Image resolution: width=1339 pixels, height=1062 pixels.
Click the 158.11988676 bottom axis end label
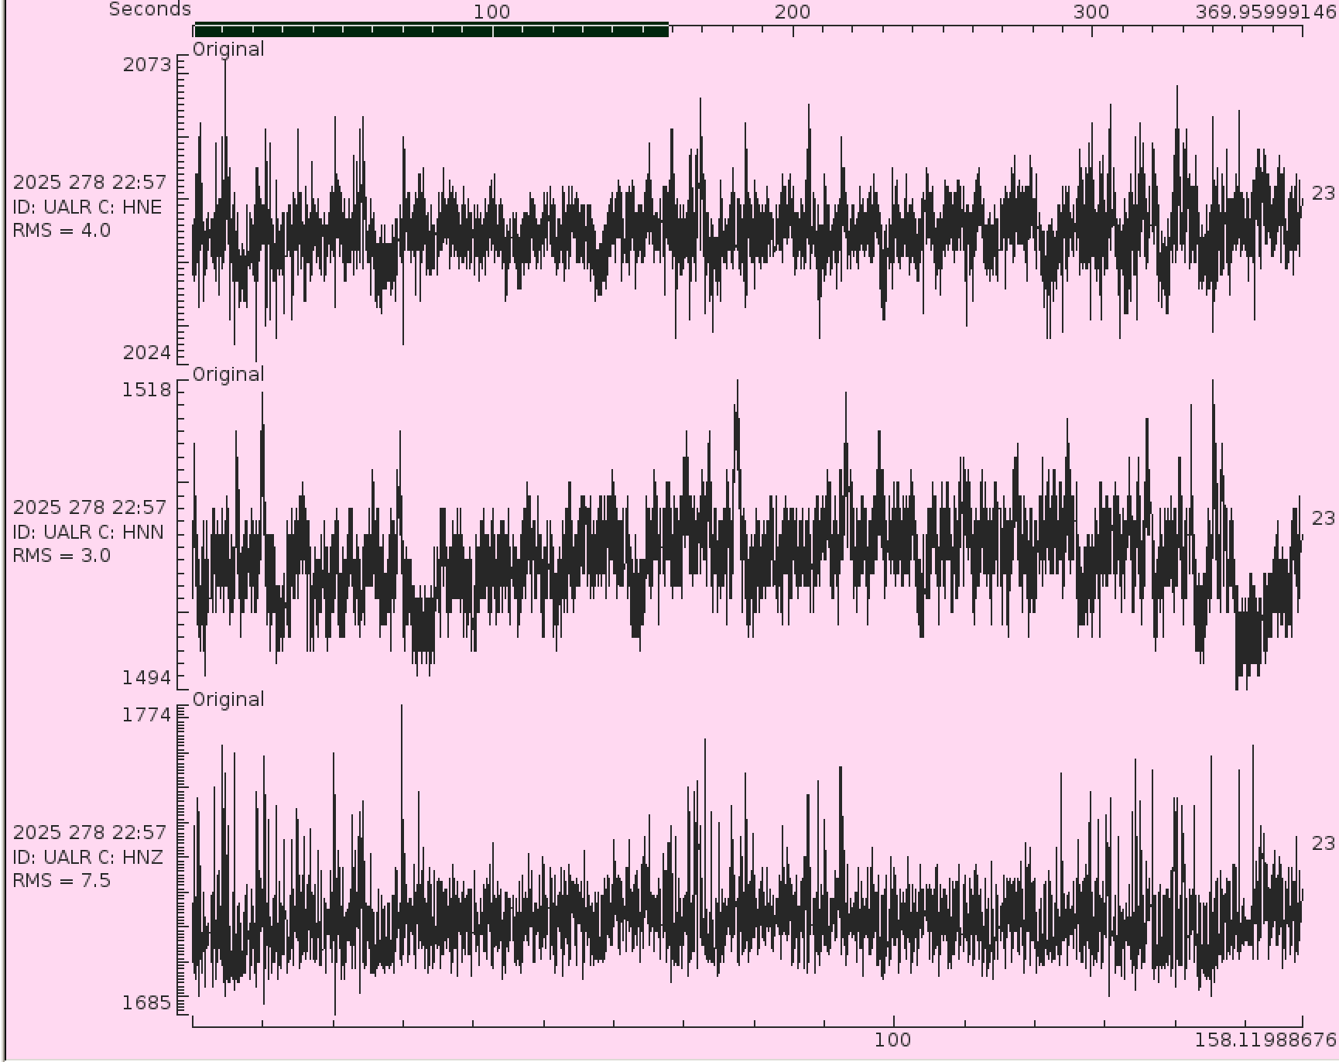1265,1040
